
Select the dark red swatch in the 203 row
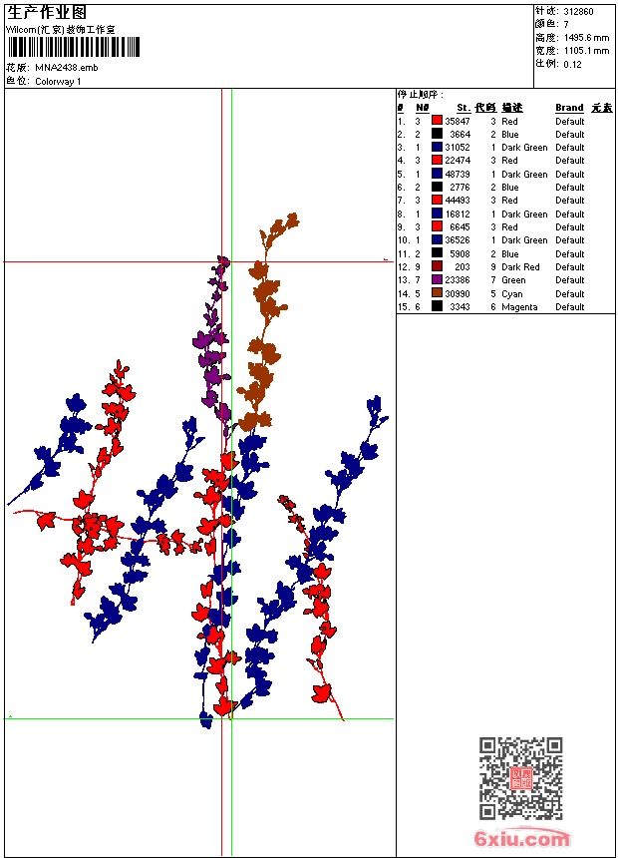coord(437,266)
